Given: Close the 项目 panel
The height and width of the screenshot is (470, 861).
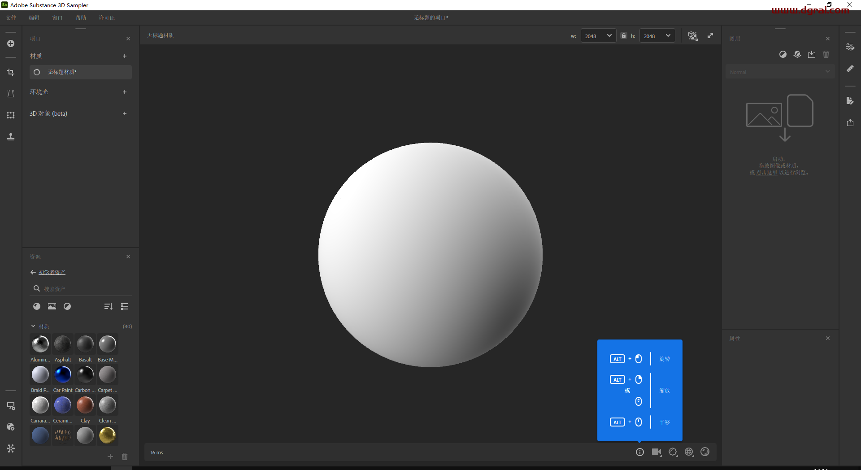Looking at the screenshot, I should click(128, 39).
